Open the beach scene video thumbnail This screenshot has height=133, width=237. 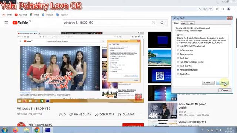(x=160, y=58)
